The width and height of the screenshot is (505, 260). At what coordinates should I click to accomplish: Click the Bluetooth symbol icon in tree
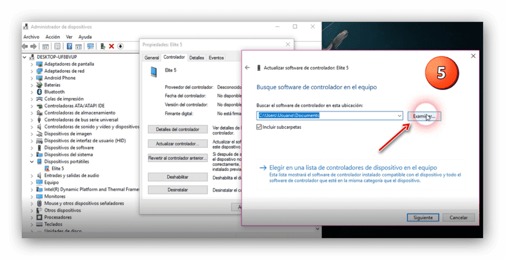point(39,92)
